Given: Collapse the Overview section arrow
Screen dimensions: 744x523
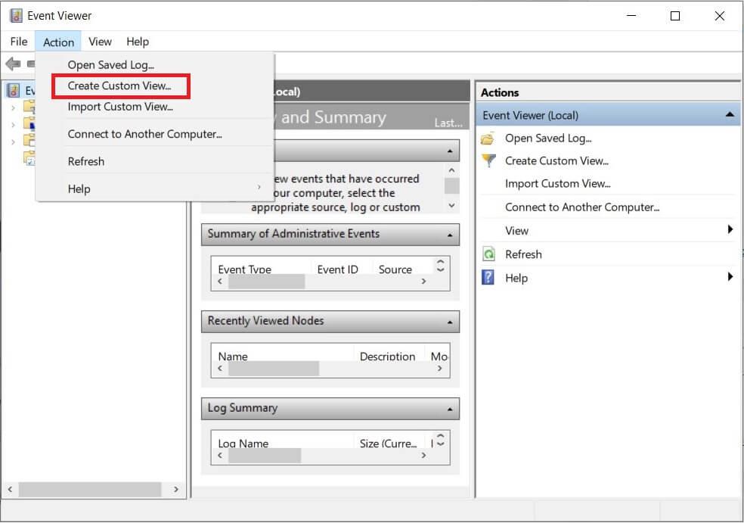Looking at the screenshot, I should (x=450, y=151).
